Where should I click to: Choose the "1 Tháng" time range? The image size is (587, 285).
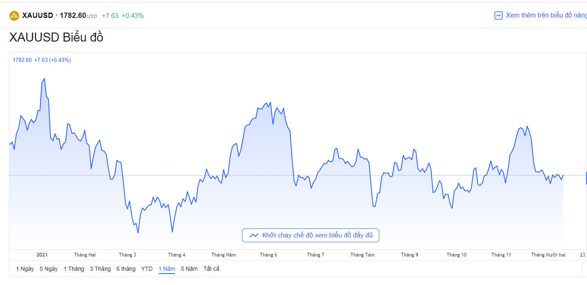(x=74, y=269)
